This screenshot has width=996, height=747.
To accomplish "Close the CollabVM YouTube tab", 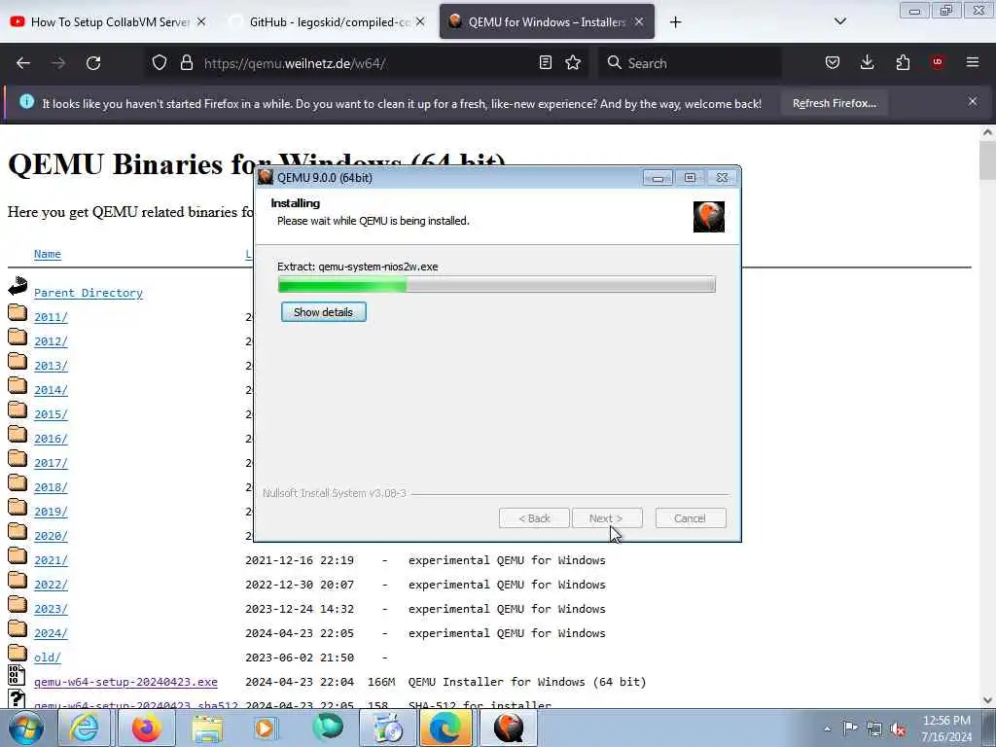I will 201,21.
